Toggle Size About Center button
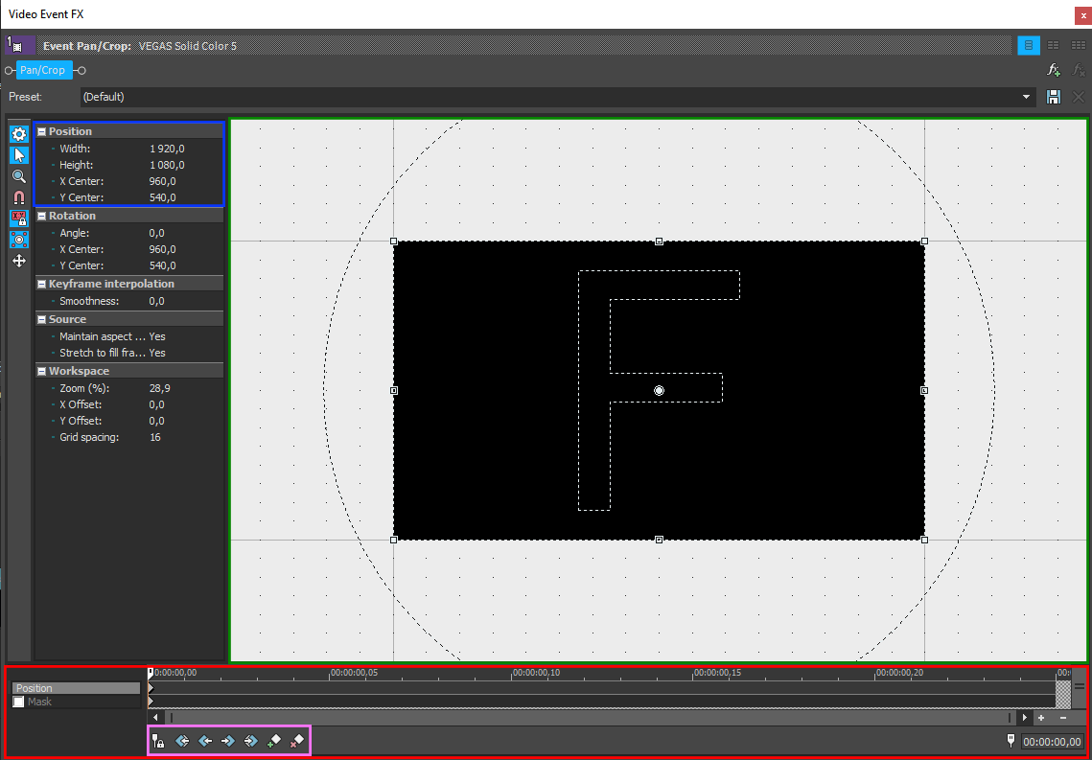 point(18,240)
